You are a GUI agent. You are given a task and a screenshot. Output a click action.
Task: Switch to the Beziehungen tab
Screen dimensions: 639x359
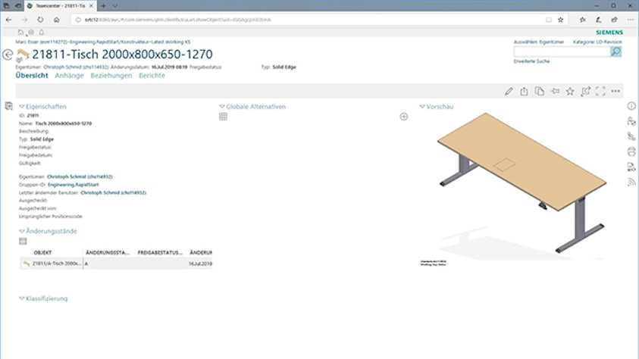click(x=111, y=75)
